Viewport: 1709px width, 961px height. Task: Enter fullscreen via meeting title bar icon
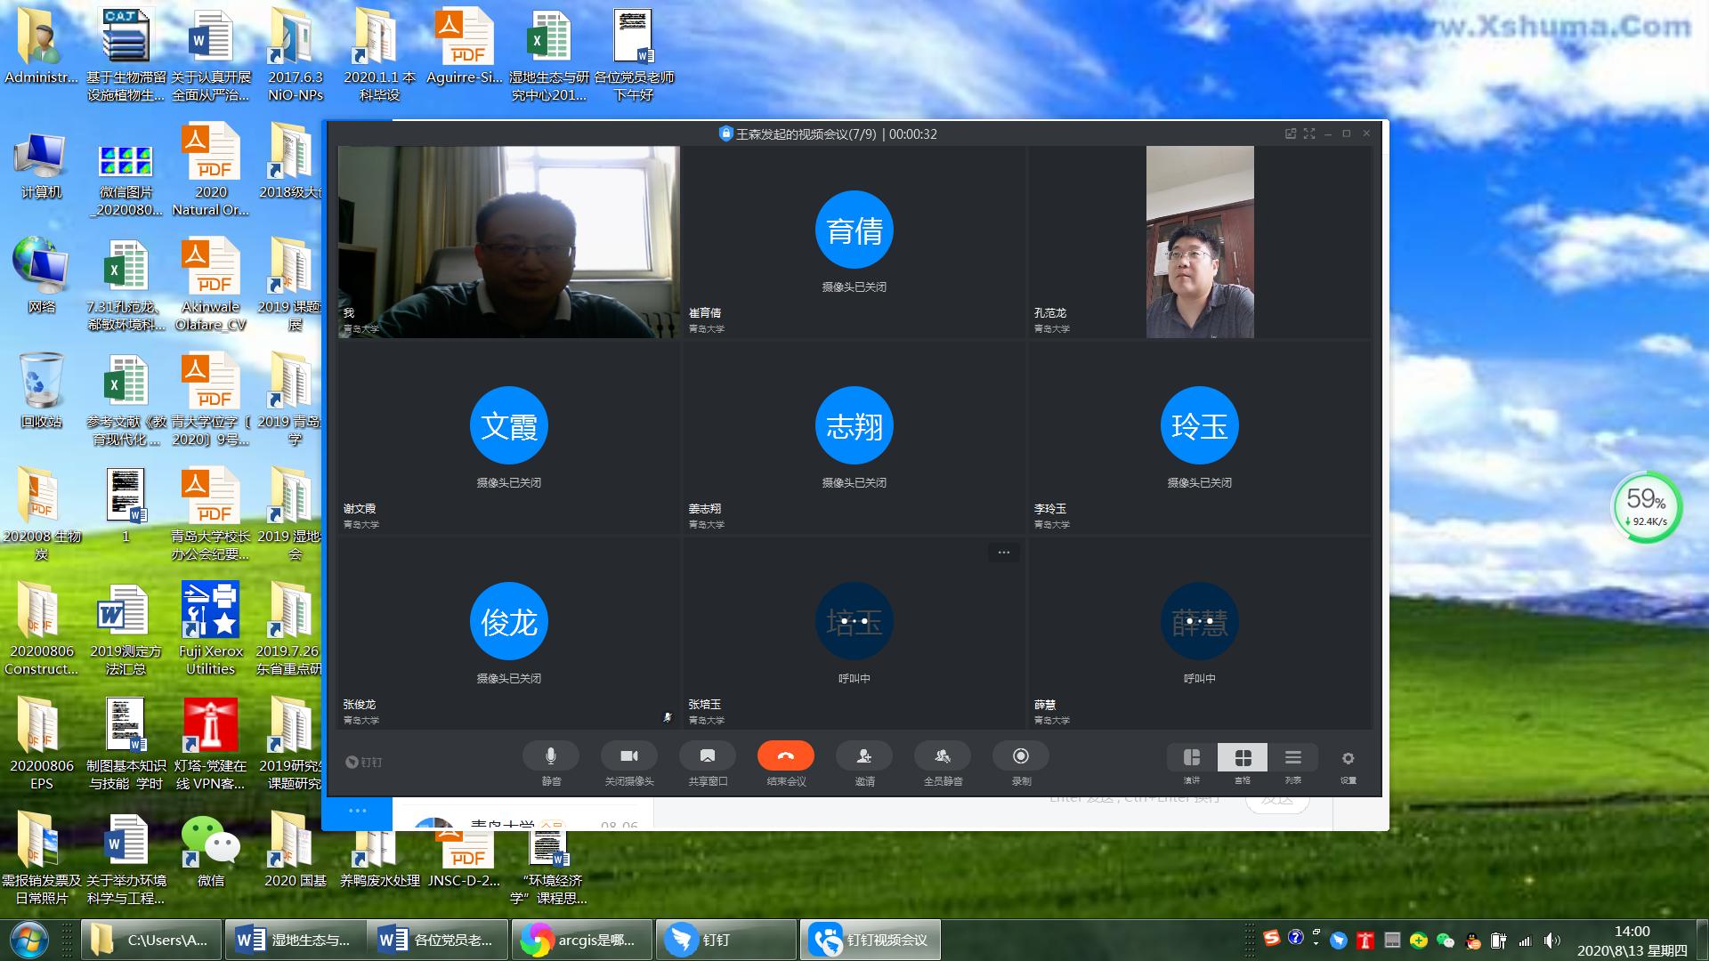click(1309, 133)
